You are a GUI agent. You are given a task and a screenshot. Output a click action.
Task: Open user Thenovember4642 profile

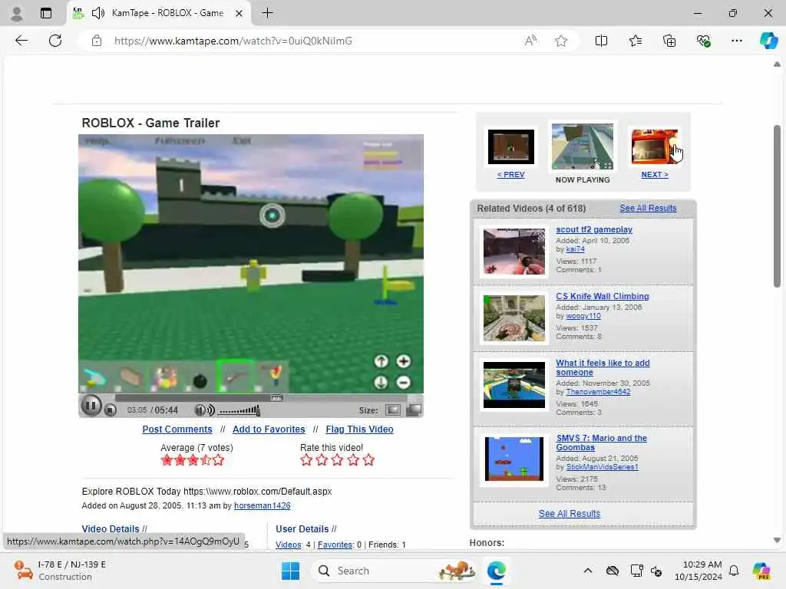click(x=598, y=392)
